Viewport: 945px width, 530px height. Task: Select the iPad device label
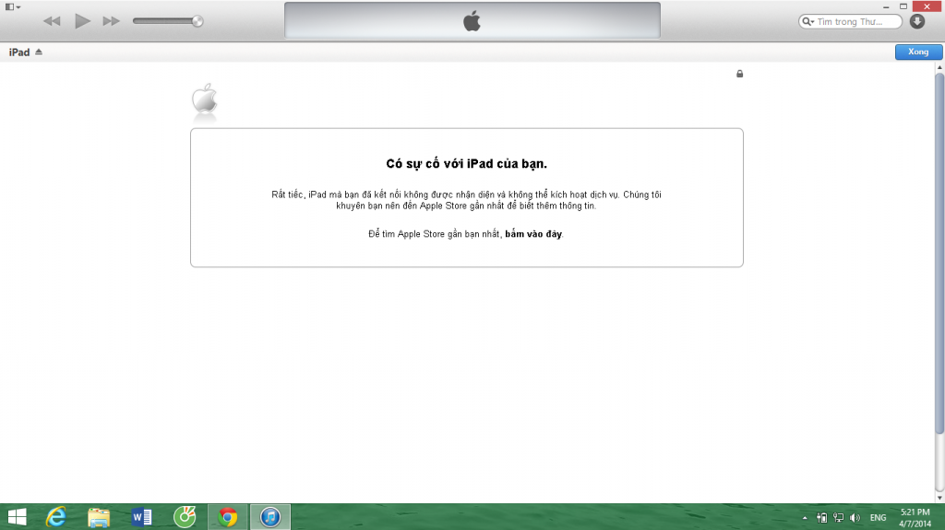(19, 53)
